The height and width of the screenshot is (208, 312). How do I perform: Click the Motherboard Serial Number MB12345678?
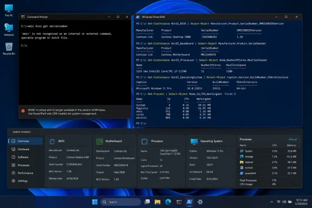pyautogui.click(x=121, y=165)
